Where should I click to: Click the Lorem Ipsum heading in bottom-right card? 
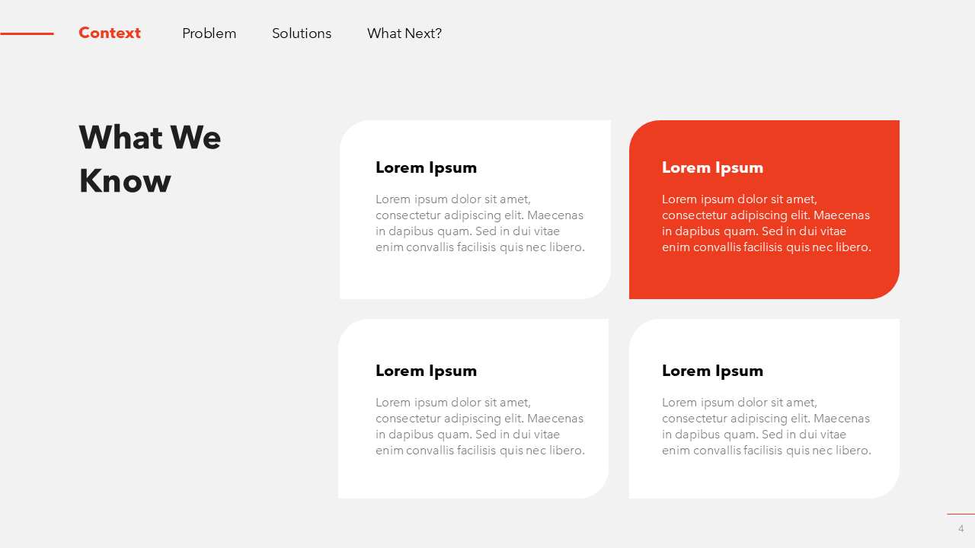click(x=712, y=371)
